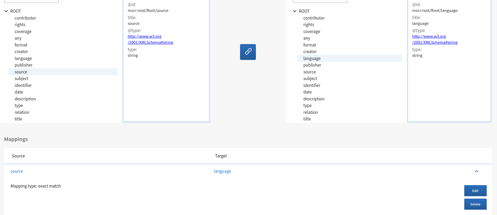Image resolution: width=497 pixels, height=215 pixels.
Task: Select relation in the right tree
Action: (x=311, y=112)
